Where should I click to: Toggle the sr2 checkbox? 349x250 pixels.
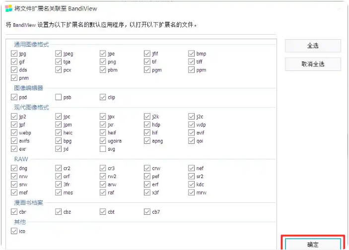tap(192, 177)
